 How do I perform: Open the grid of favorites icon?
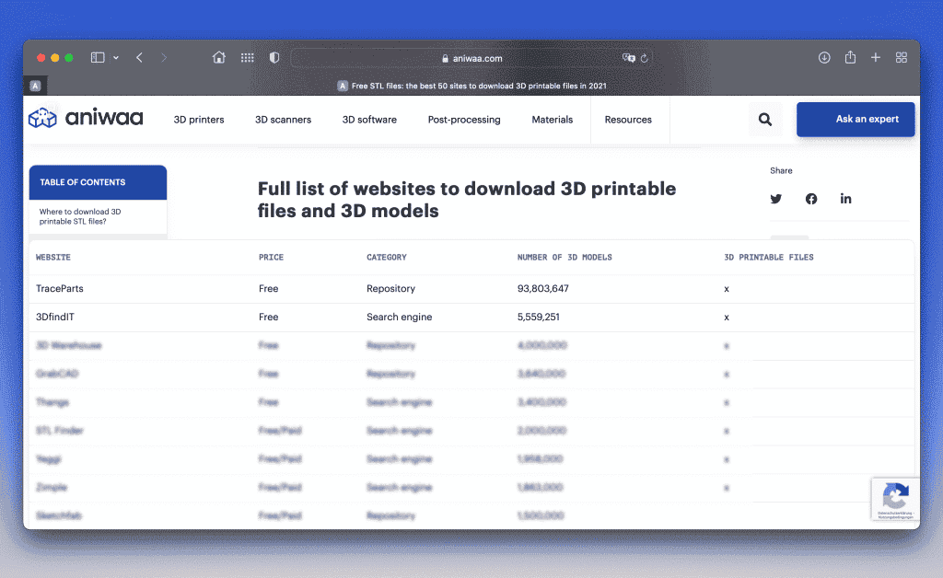247,58
